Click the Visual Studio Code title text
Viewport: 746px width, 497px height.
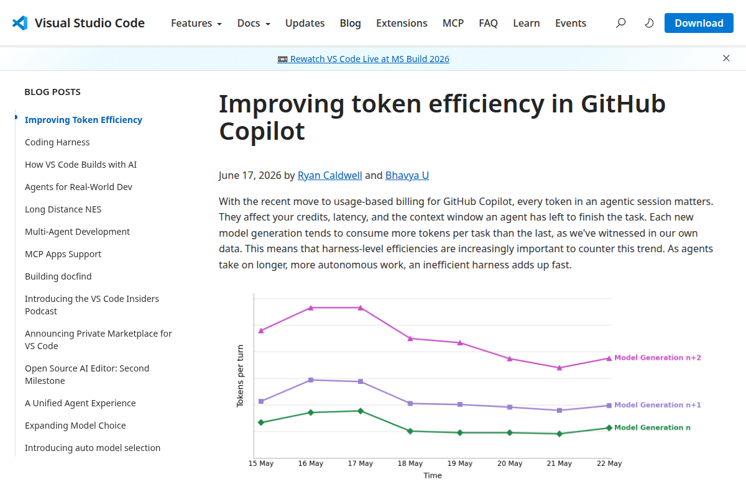90,23
